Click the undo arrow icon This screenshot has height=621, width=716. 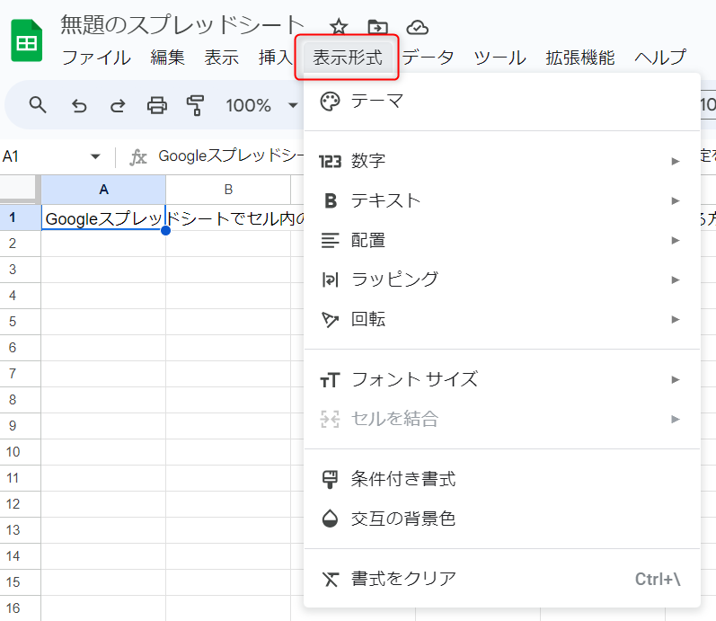pyautogui.click(x=79, y=105)
